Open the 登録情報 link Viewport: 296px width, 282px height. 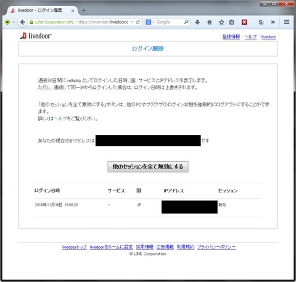[x=231, y=37]
